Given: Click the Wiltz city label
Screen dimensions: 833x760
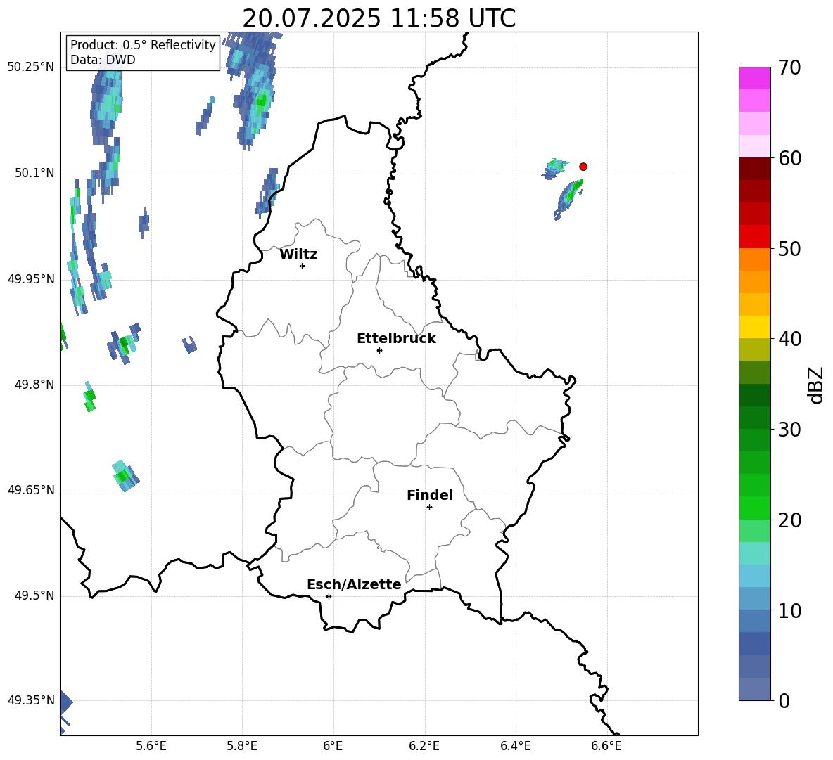Looking at the screenshot, I should (x=298, y=255).
